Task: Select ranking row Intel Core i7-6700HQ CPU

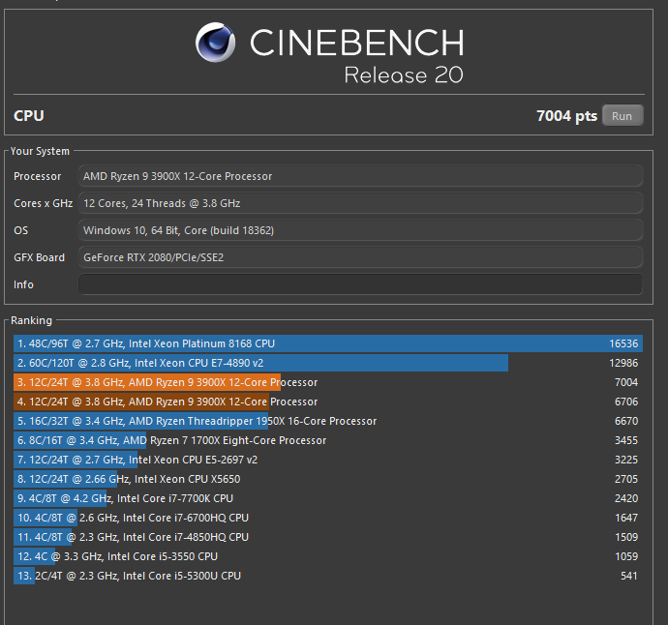Action: [328, 518]
